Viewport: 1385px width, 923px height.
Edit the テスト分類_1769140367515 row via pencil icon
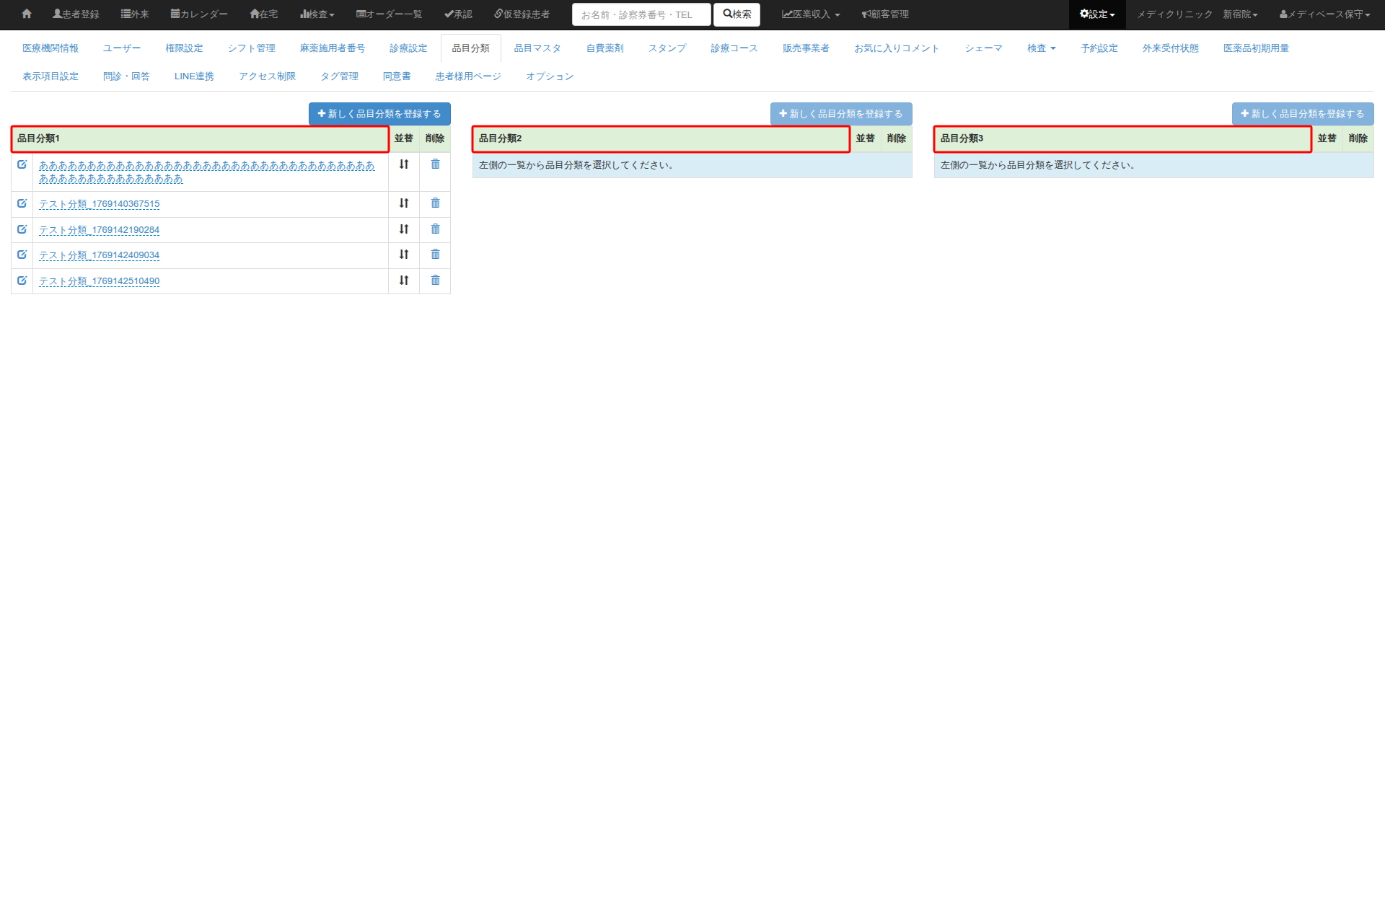tap(22, 203)
